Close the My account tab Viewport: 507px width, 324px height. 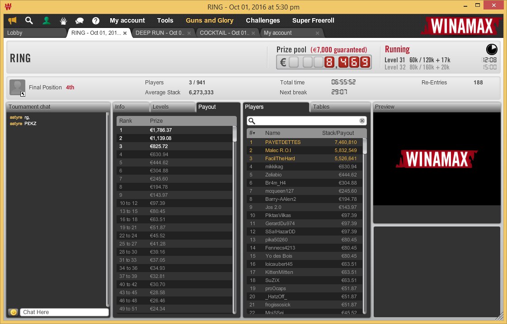click(x=317, y=33)
